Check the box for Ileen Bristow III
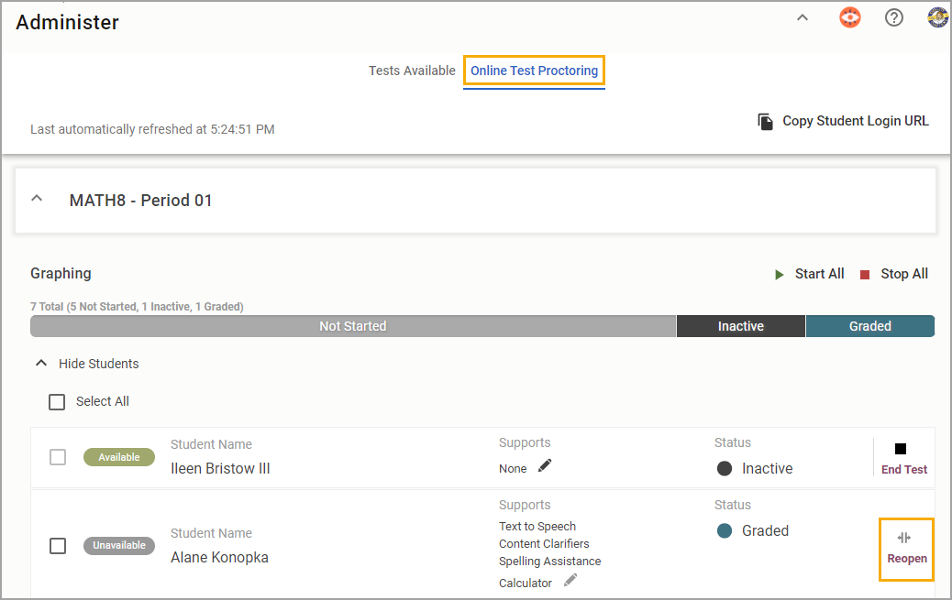This screenshot has height=600, width=952. tap(58, 457)
